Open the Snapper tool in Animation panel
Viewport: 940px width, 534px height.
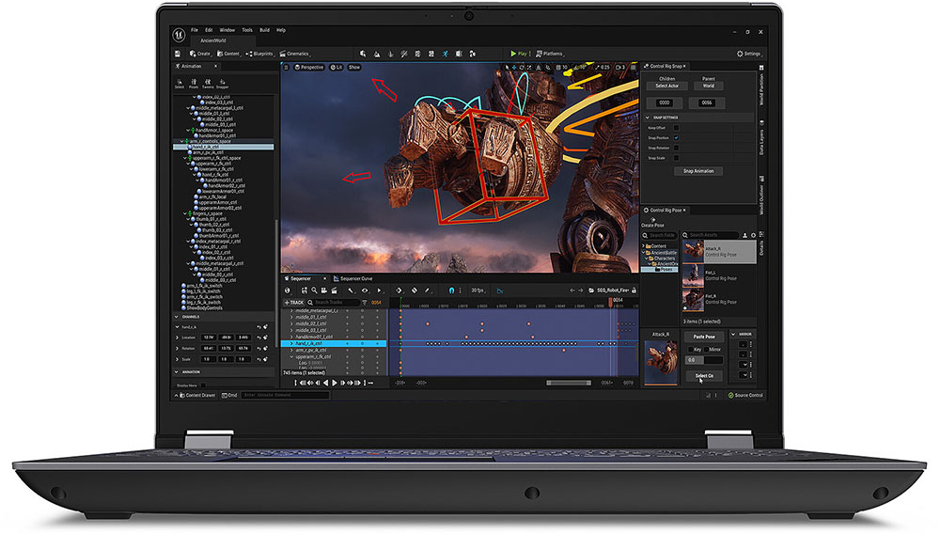tap(223, 84)
